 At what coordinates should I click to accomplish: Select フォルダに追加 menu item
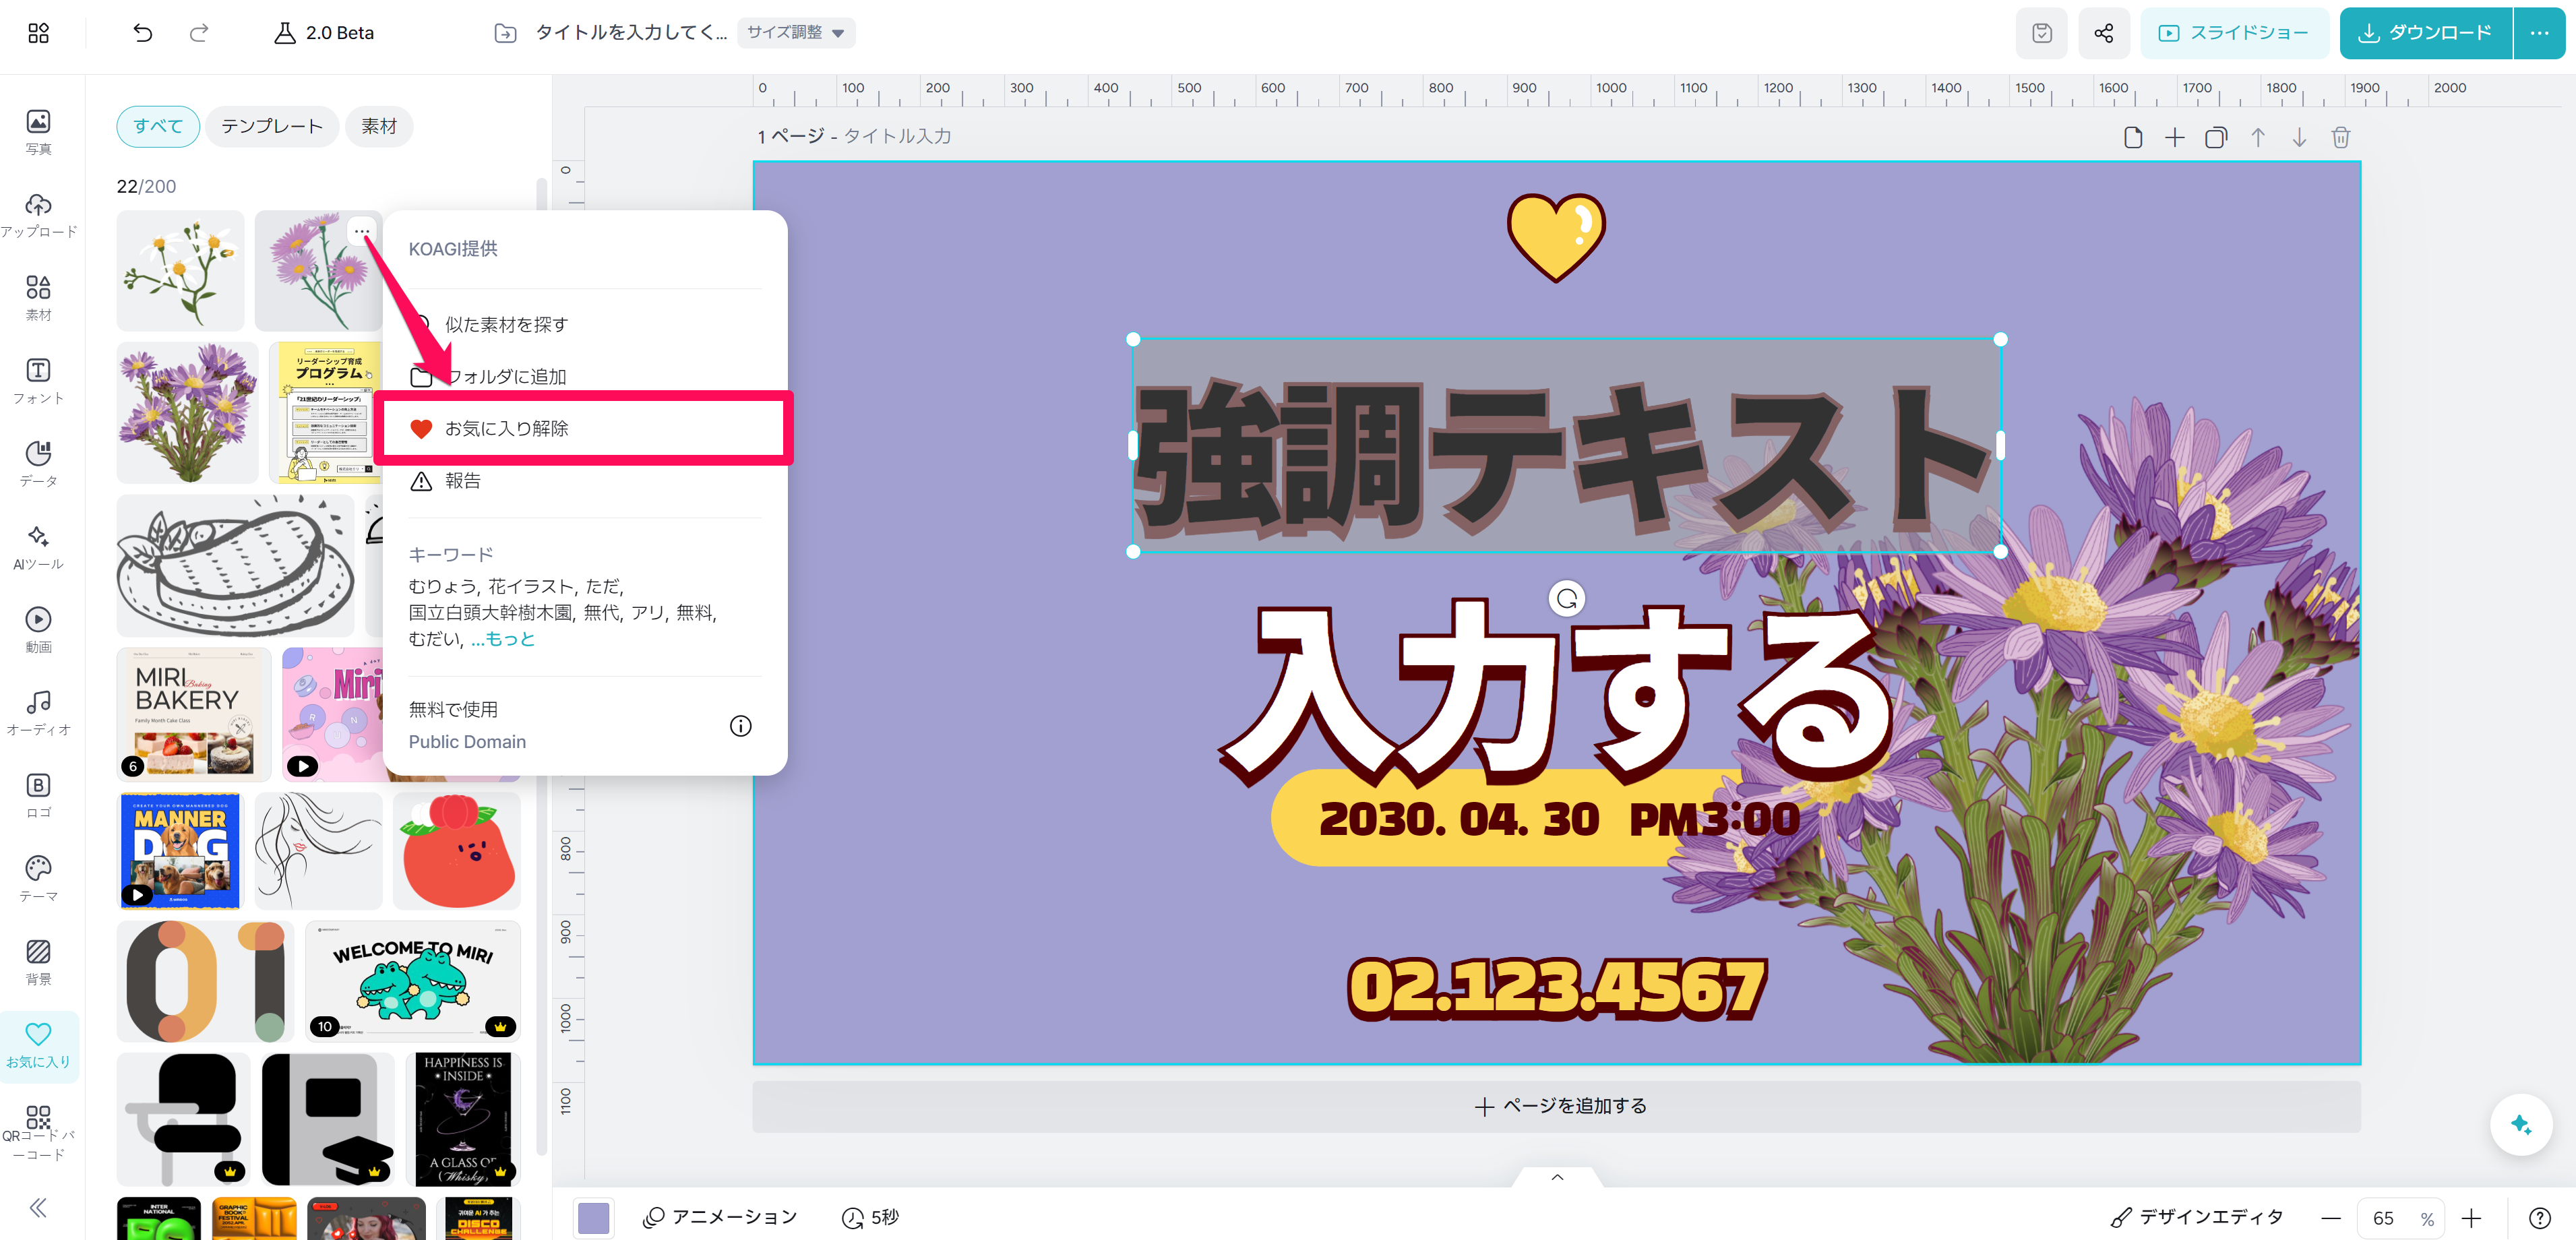[x=506, y=377]
